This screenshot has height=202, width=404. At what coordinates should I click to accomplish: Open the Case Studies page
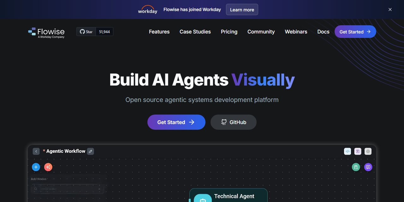click(x=195, y=32)
